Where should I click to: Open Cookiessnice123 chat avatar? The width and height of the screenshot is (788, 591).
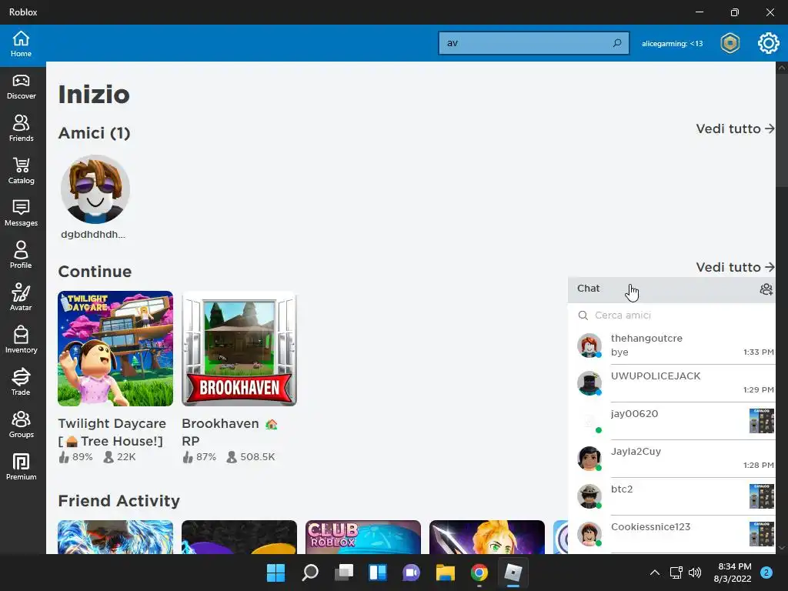coord(589,534)
